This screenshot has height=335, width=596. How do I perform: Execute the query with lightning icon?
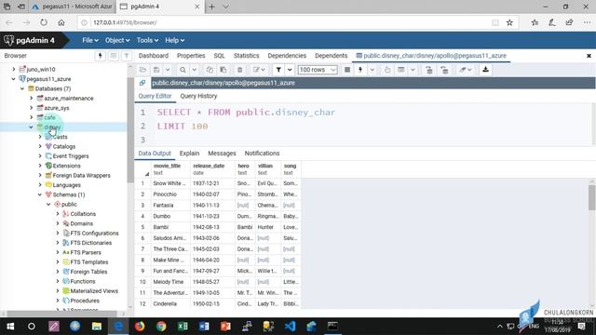coord(360,70)
